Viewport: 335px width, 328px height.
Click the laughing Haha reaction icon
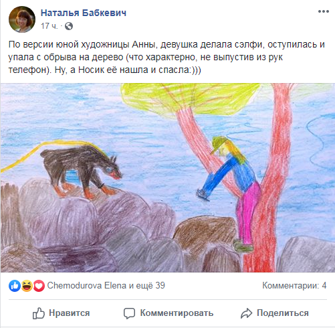tap(27, 286)
